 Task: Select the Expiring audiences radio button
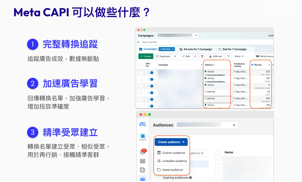159,178
